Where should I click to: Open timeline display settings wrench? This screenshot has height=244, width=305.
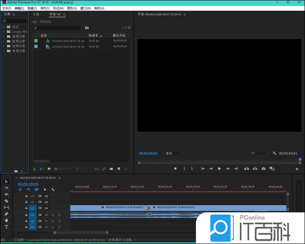coord(53,189)
